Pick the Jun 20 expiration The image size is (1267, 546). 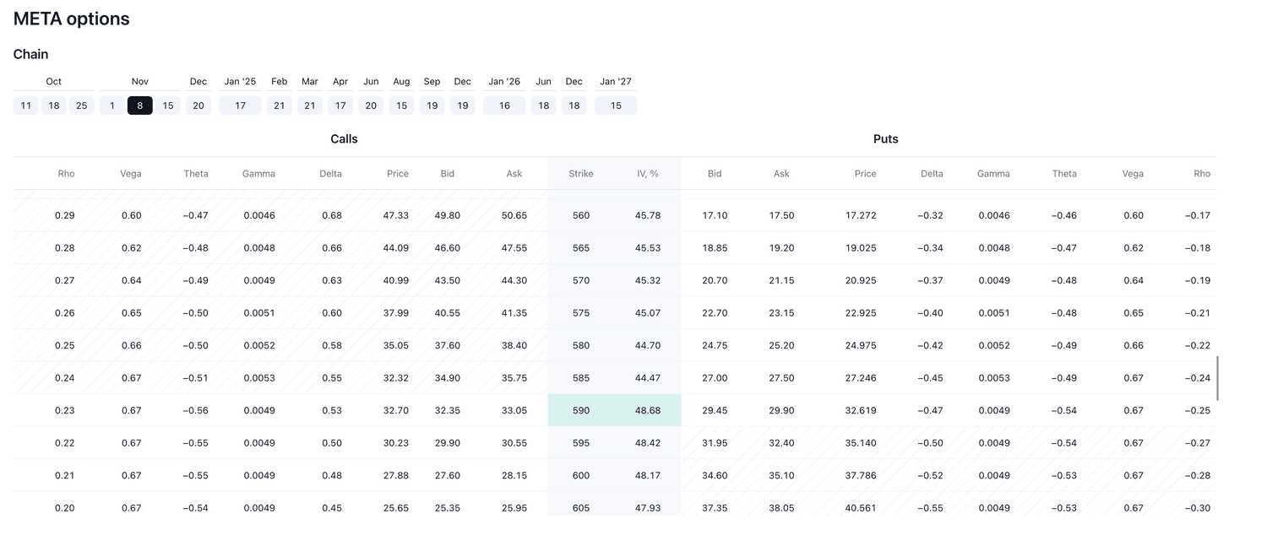pyautogui.click(x=371, y=105)
